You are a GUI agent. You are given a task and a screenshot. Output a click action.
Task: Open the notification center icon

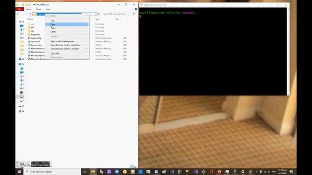pyautogui.click(x=291, y=172)
